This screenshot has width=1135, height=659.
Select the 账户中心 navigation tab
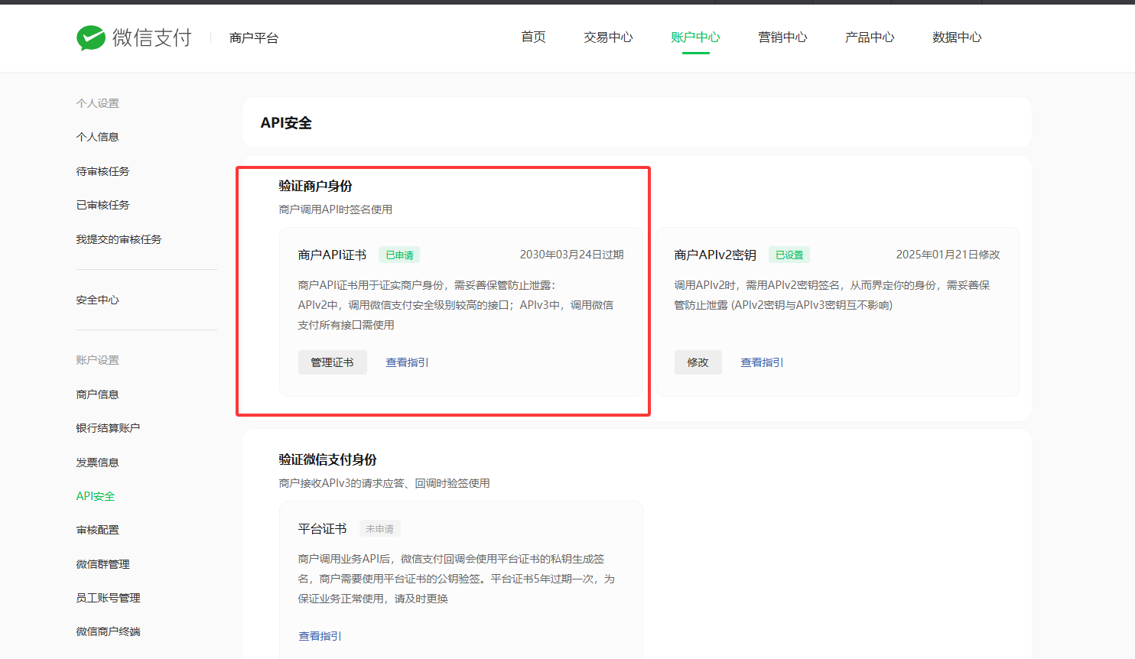click(x=695, y=37)
